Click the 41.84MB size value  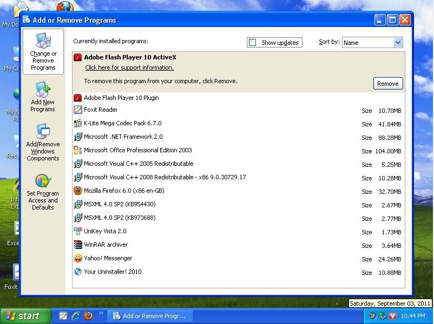pyautogui.click(x=390, y=124)
